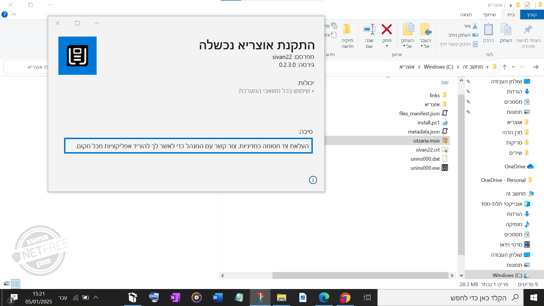Click the navigation arrow beside the Up arrow
Viewport: 544px width, 306px height.
[x=523, y=67]
